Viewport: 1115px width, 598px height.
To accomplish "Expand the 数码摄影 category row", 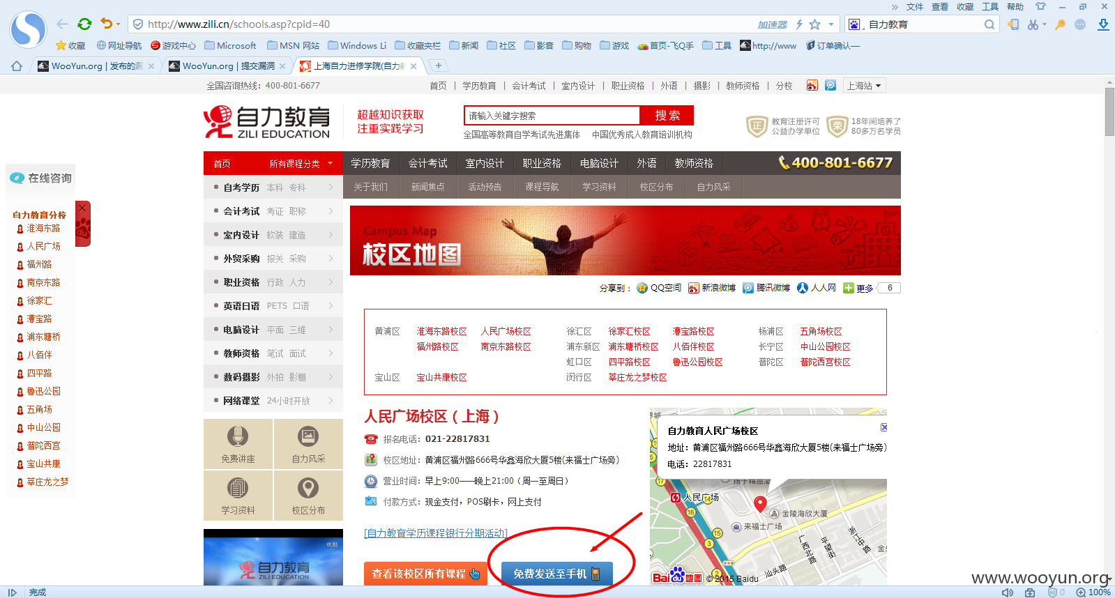I will (x=273, y=377).
